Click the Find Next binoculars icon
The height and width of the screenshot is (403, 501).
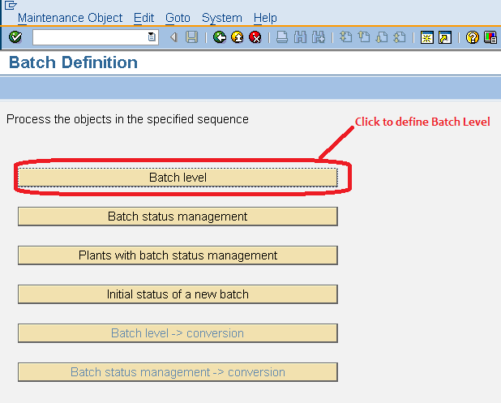click(x=319, y=37)
